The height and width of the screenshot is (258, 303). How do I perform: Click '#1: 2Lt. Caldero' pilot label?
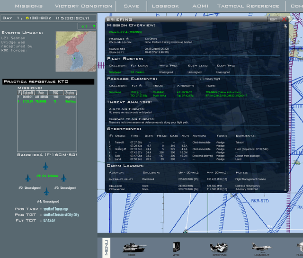coord(47,176)
